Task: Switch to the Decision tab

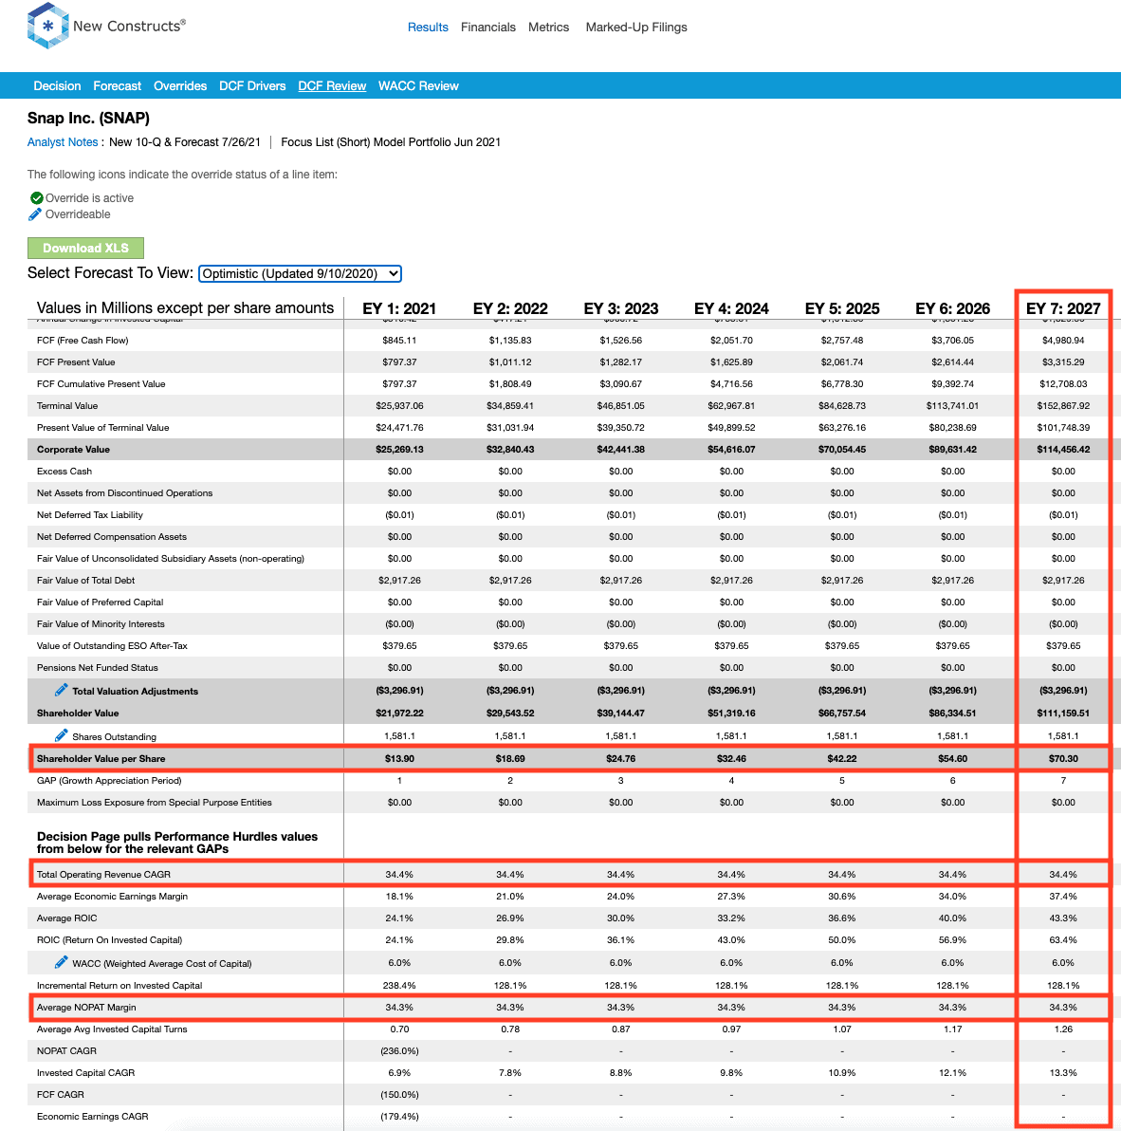Action: (x=57, y=85)
